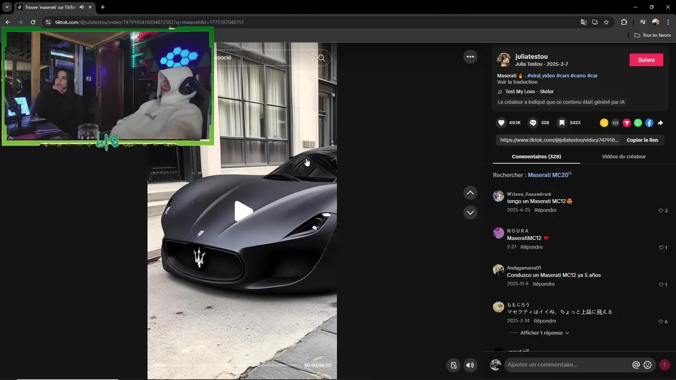Copy the video link with Copier le lien

[x=642, y=140]
